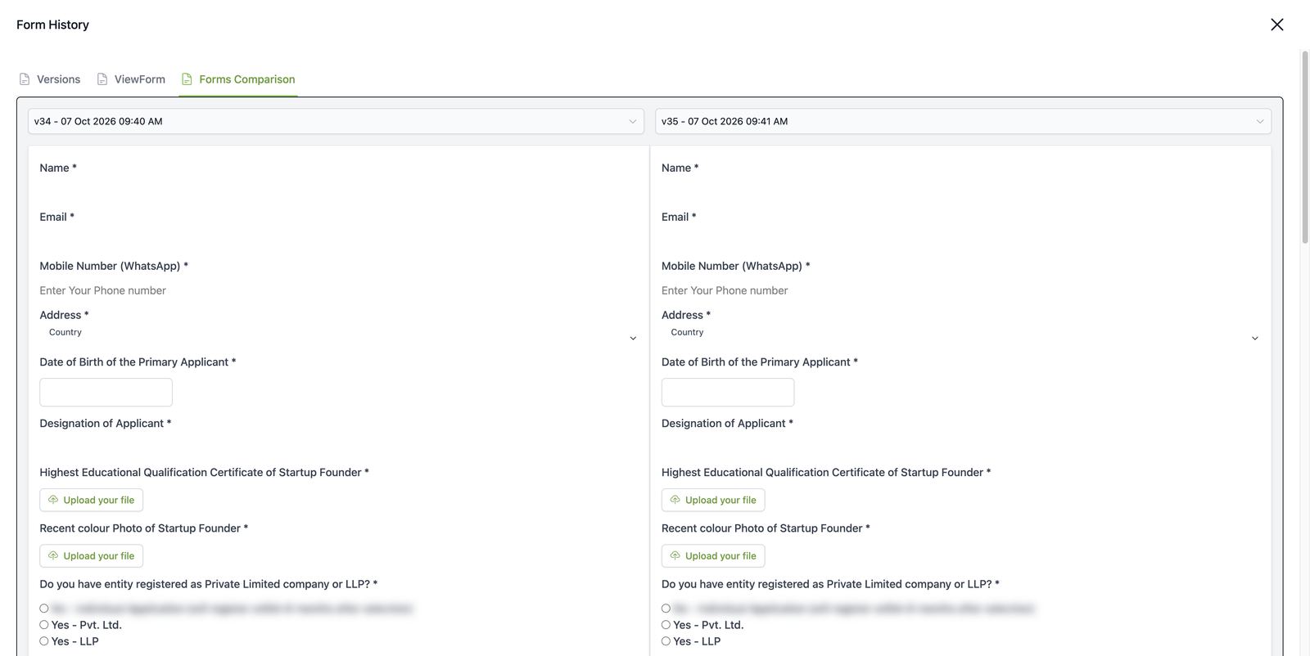This screenshot has height=656, width=1310.
Task: Expand the Country dropdown in the v34 form
Action: point(339,333)
